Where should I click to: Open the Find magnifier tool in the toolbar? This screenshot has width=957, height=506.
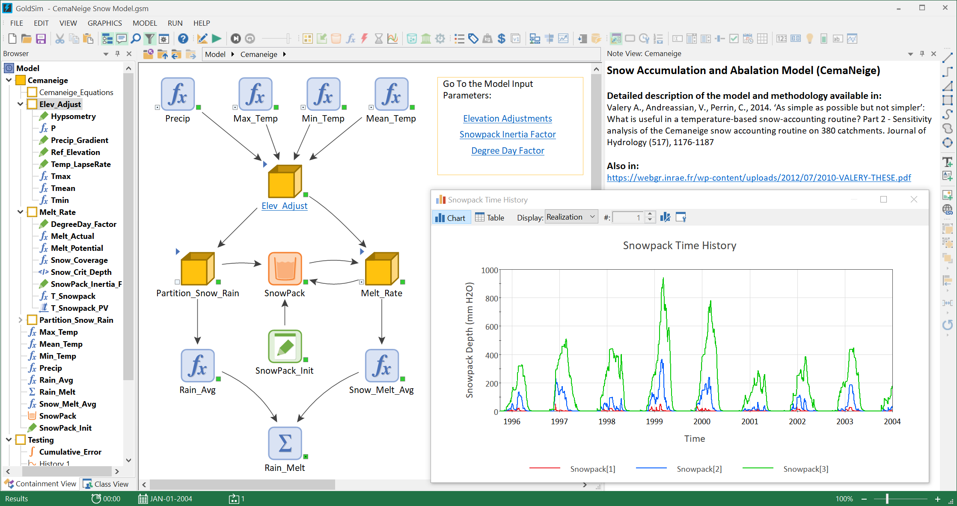[136, 39]
